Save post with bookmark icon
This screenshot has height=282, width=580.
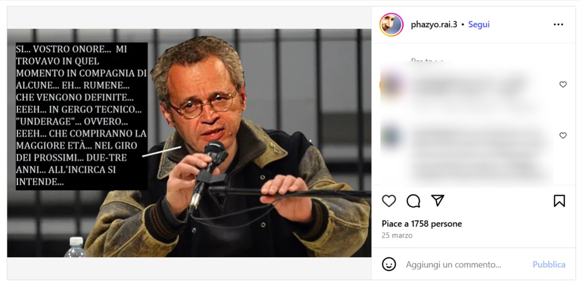(x=559, y=201)
